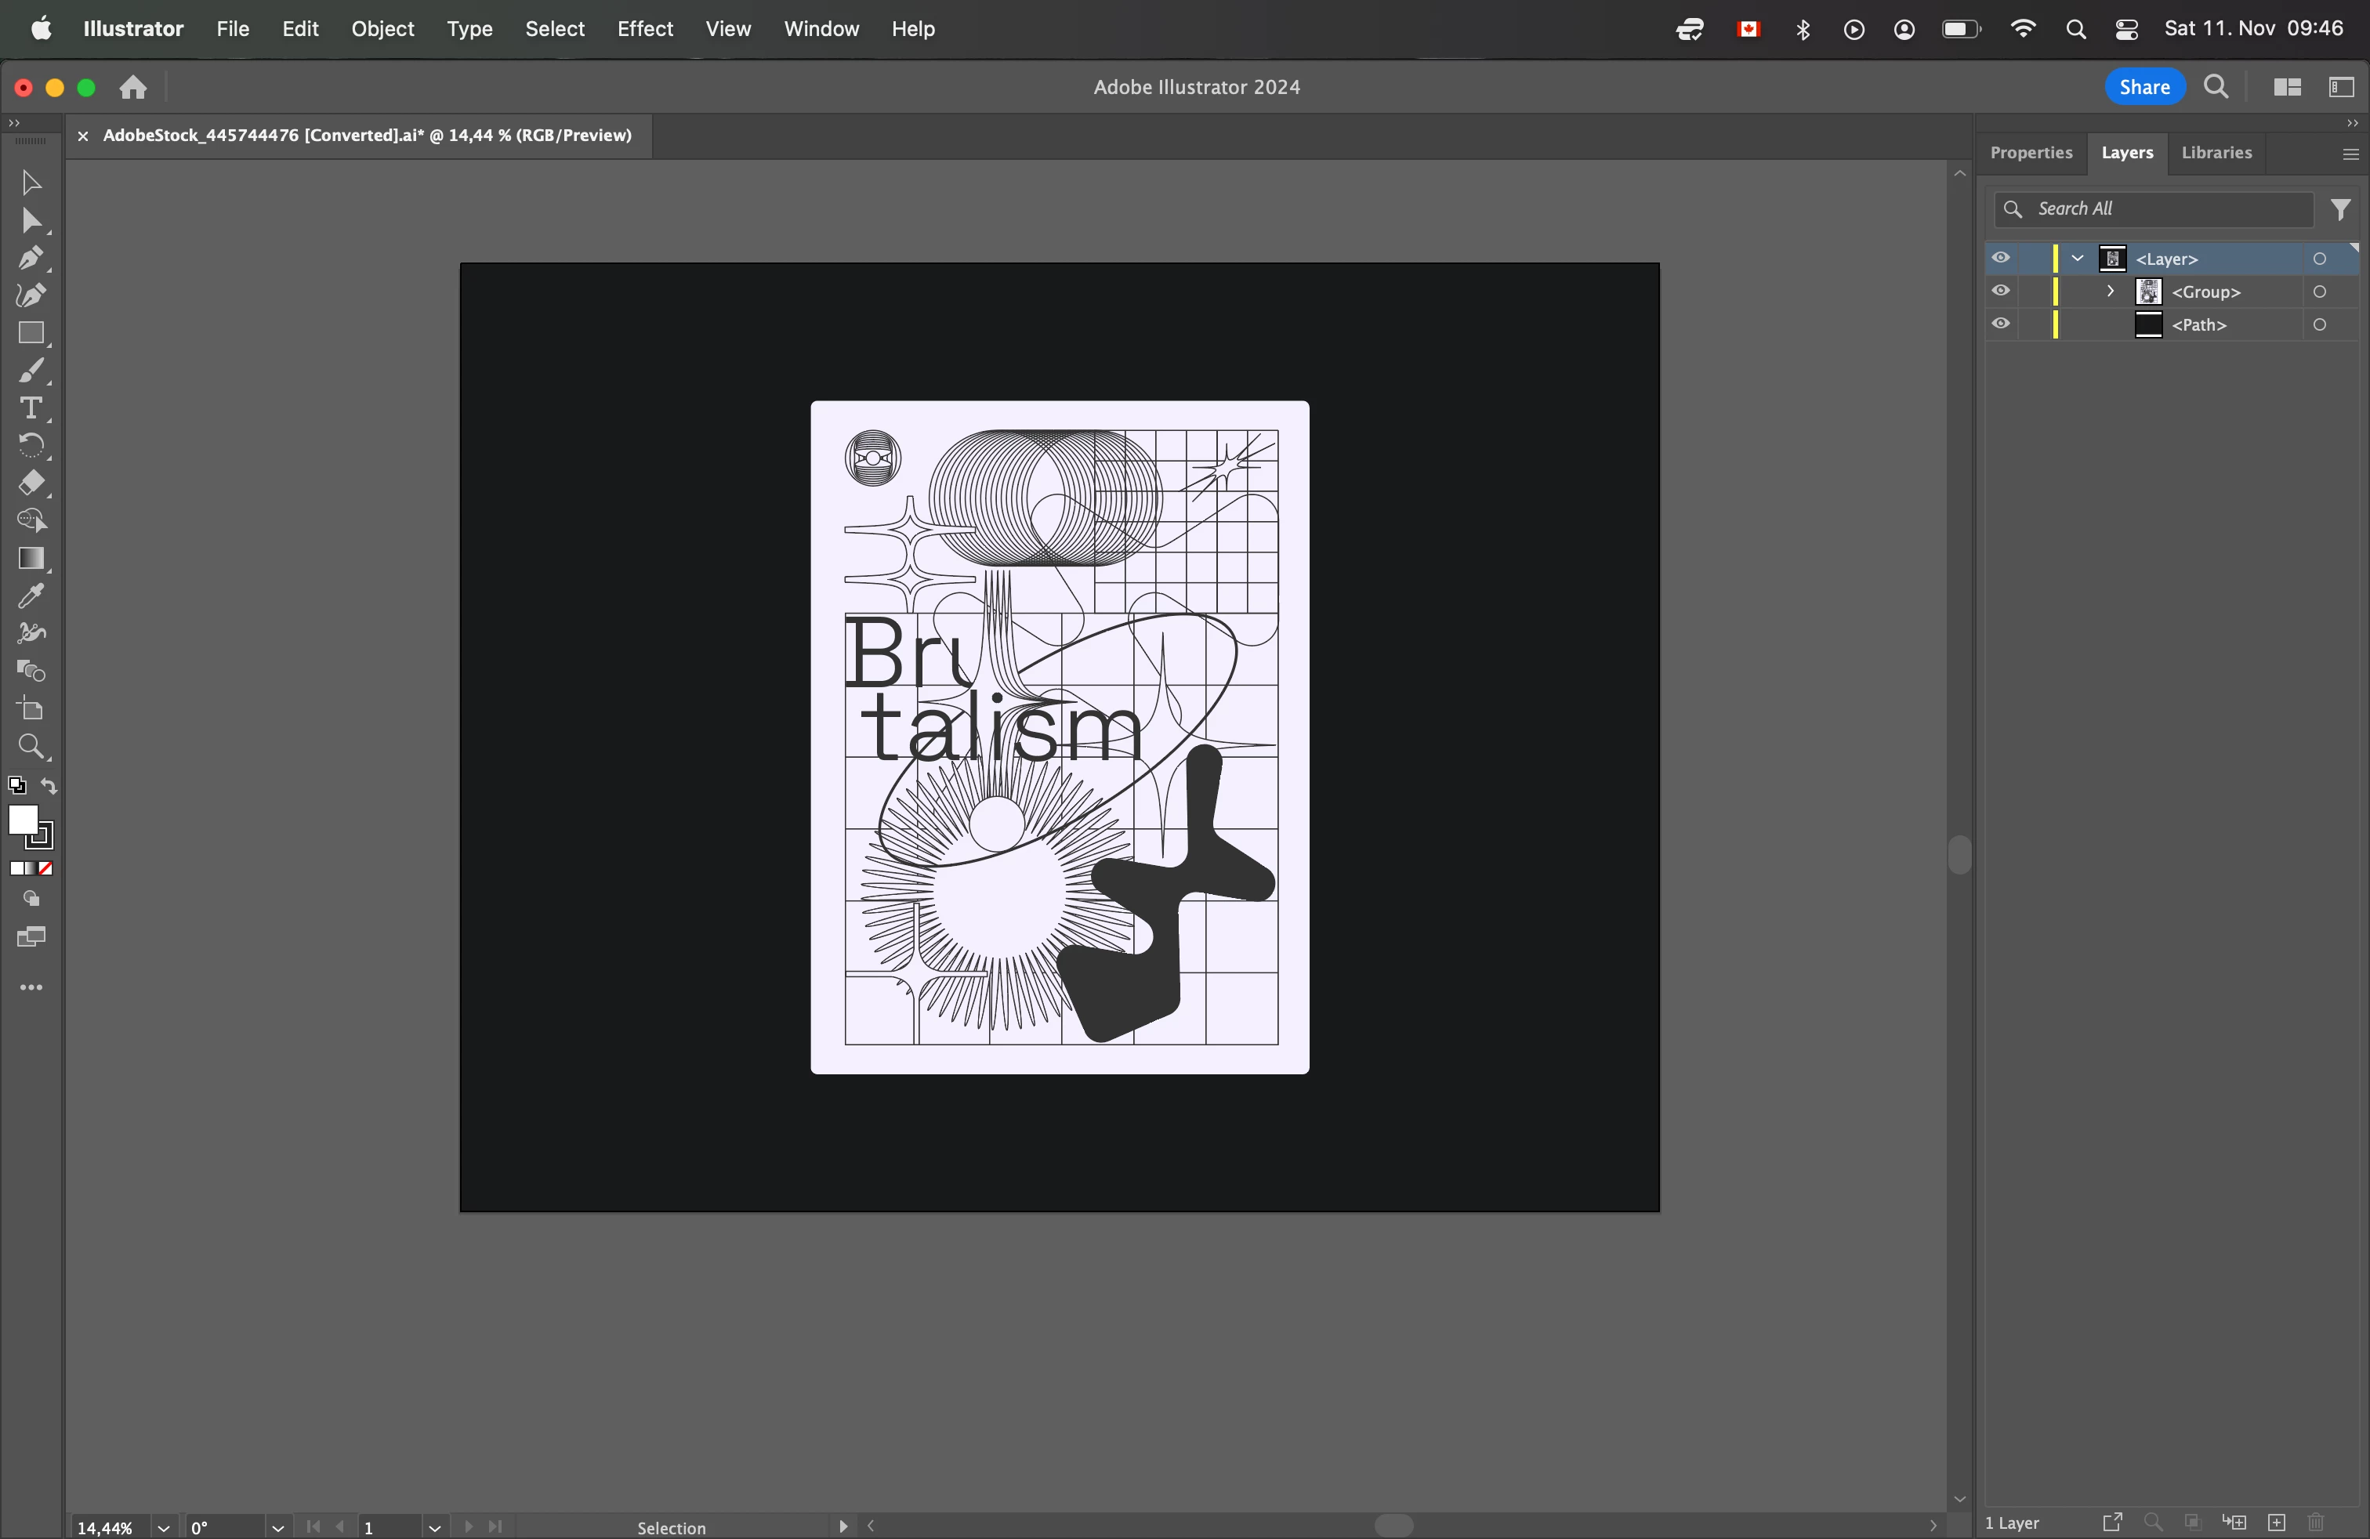Screen dimensions: 2370x1539
Task: Toggle visibility of top <Layer>
Action: (1999, 259)
